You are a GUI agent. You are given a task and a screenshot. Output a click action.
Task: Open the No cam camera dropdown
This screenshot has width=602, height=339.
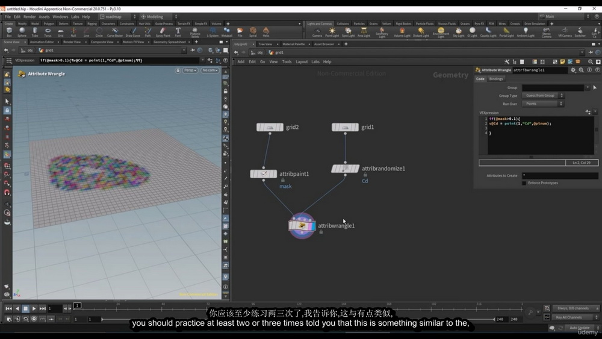click(x=210, y=70)
